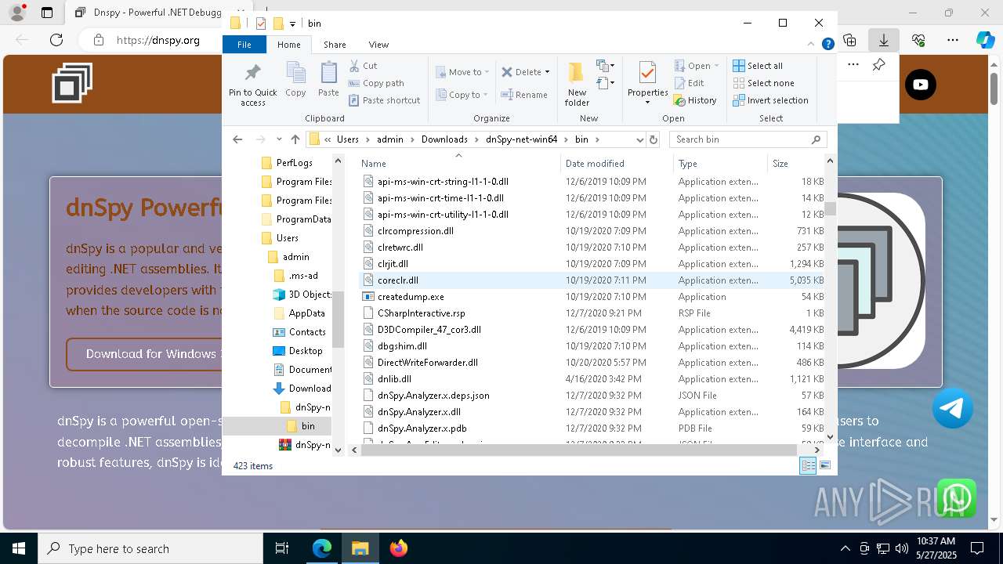Click Invert selection in ribbon

(x=771, y=100)
